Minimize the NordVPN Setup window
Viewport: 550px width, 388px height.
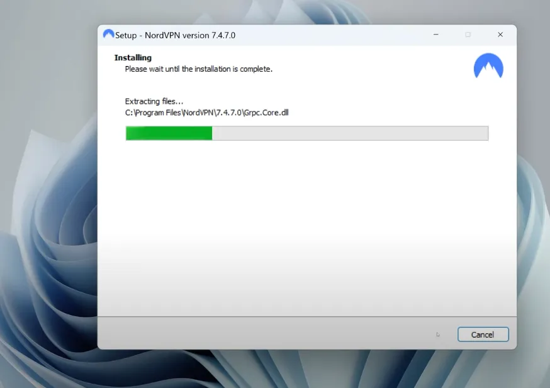click(435, 35)
